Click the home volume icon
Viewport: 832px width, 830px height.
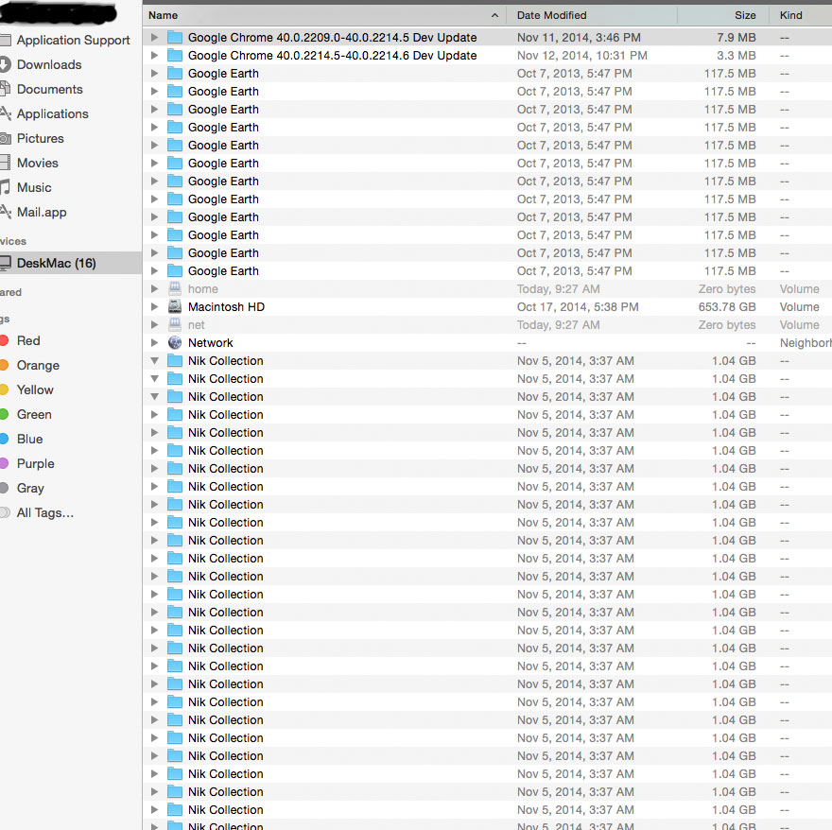click(175, 288)
